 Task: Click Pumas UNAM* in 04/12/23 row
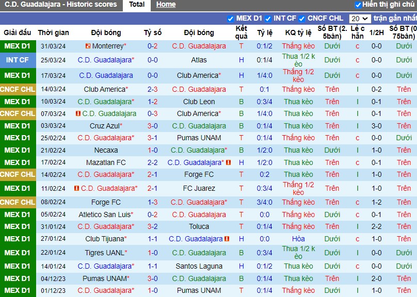[106, 278]
